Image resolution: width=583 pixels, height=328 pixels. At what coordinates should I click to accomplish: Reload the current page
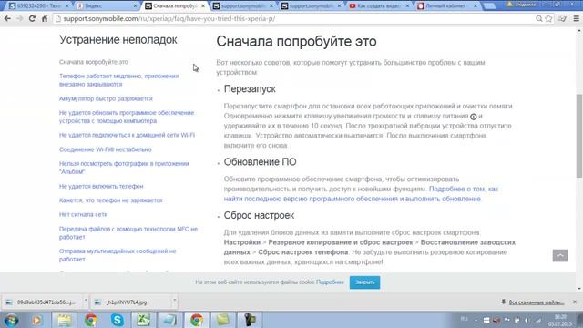32,18
